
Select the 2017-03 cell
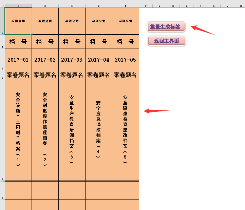pos(72,59)
